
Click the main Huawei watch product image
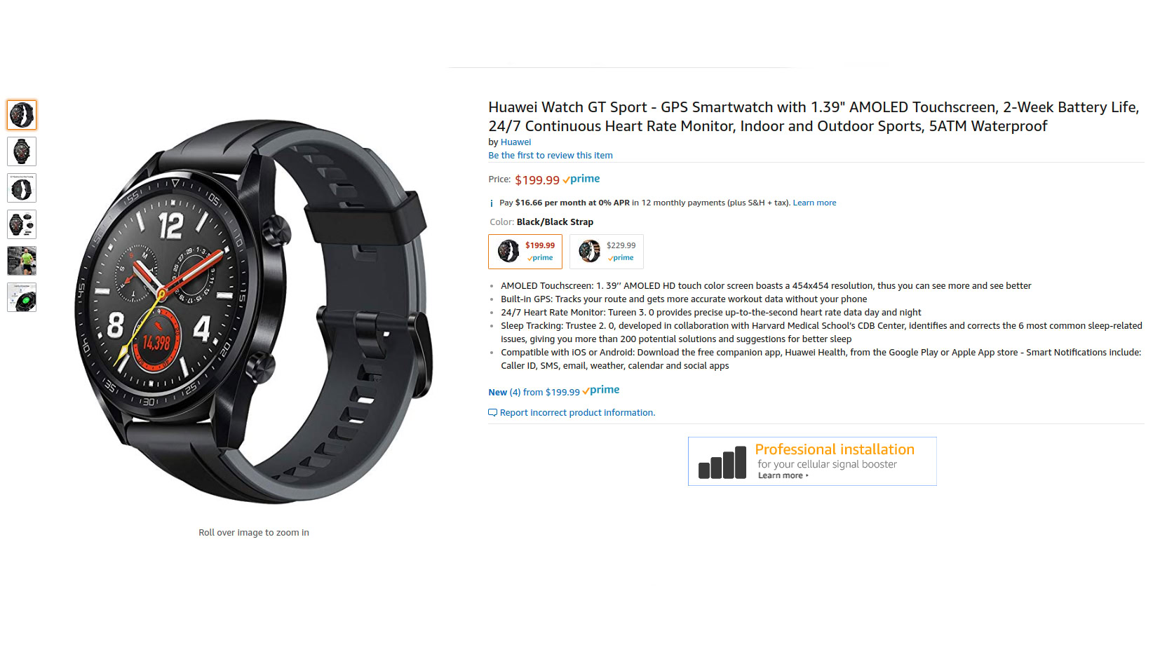pyautogui.click(x=254, y=311)
